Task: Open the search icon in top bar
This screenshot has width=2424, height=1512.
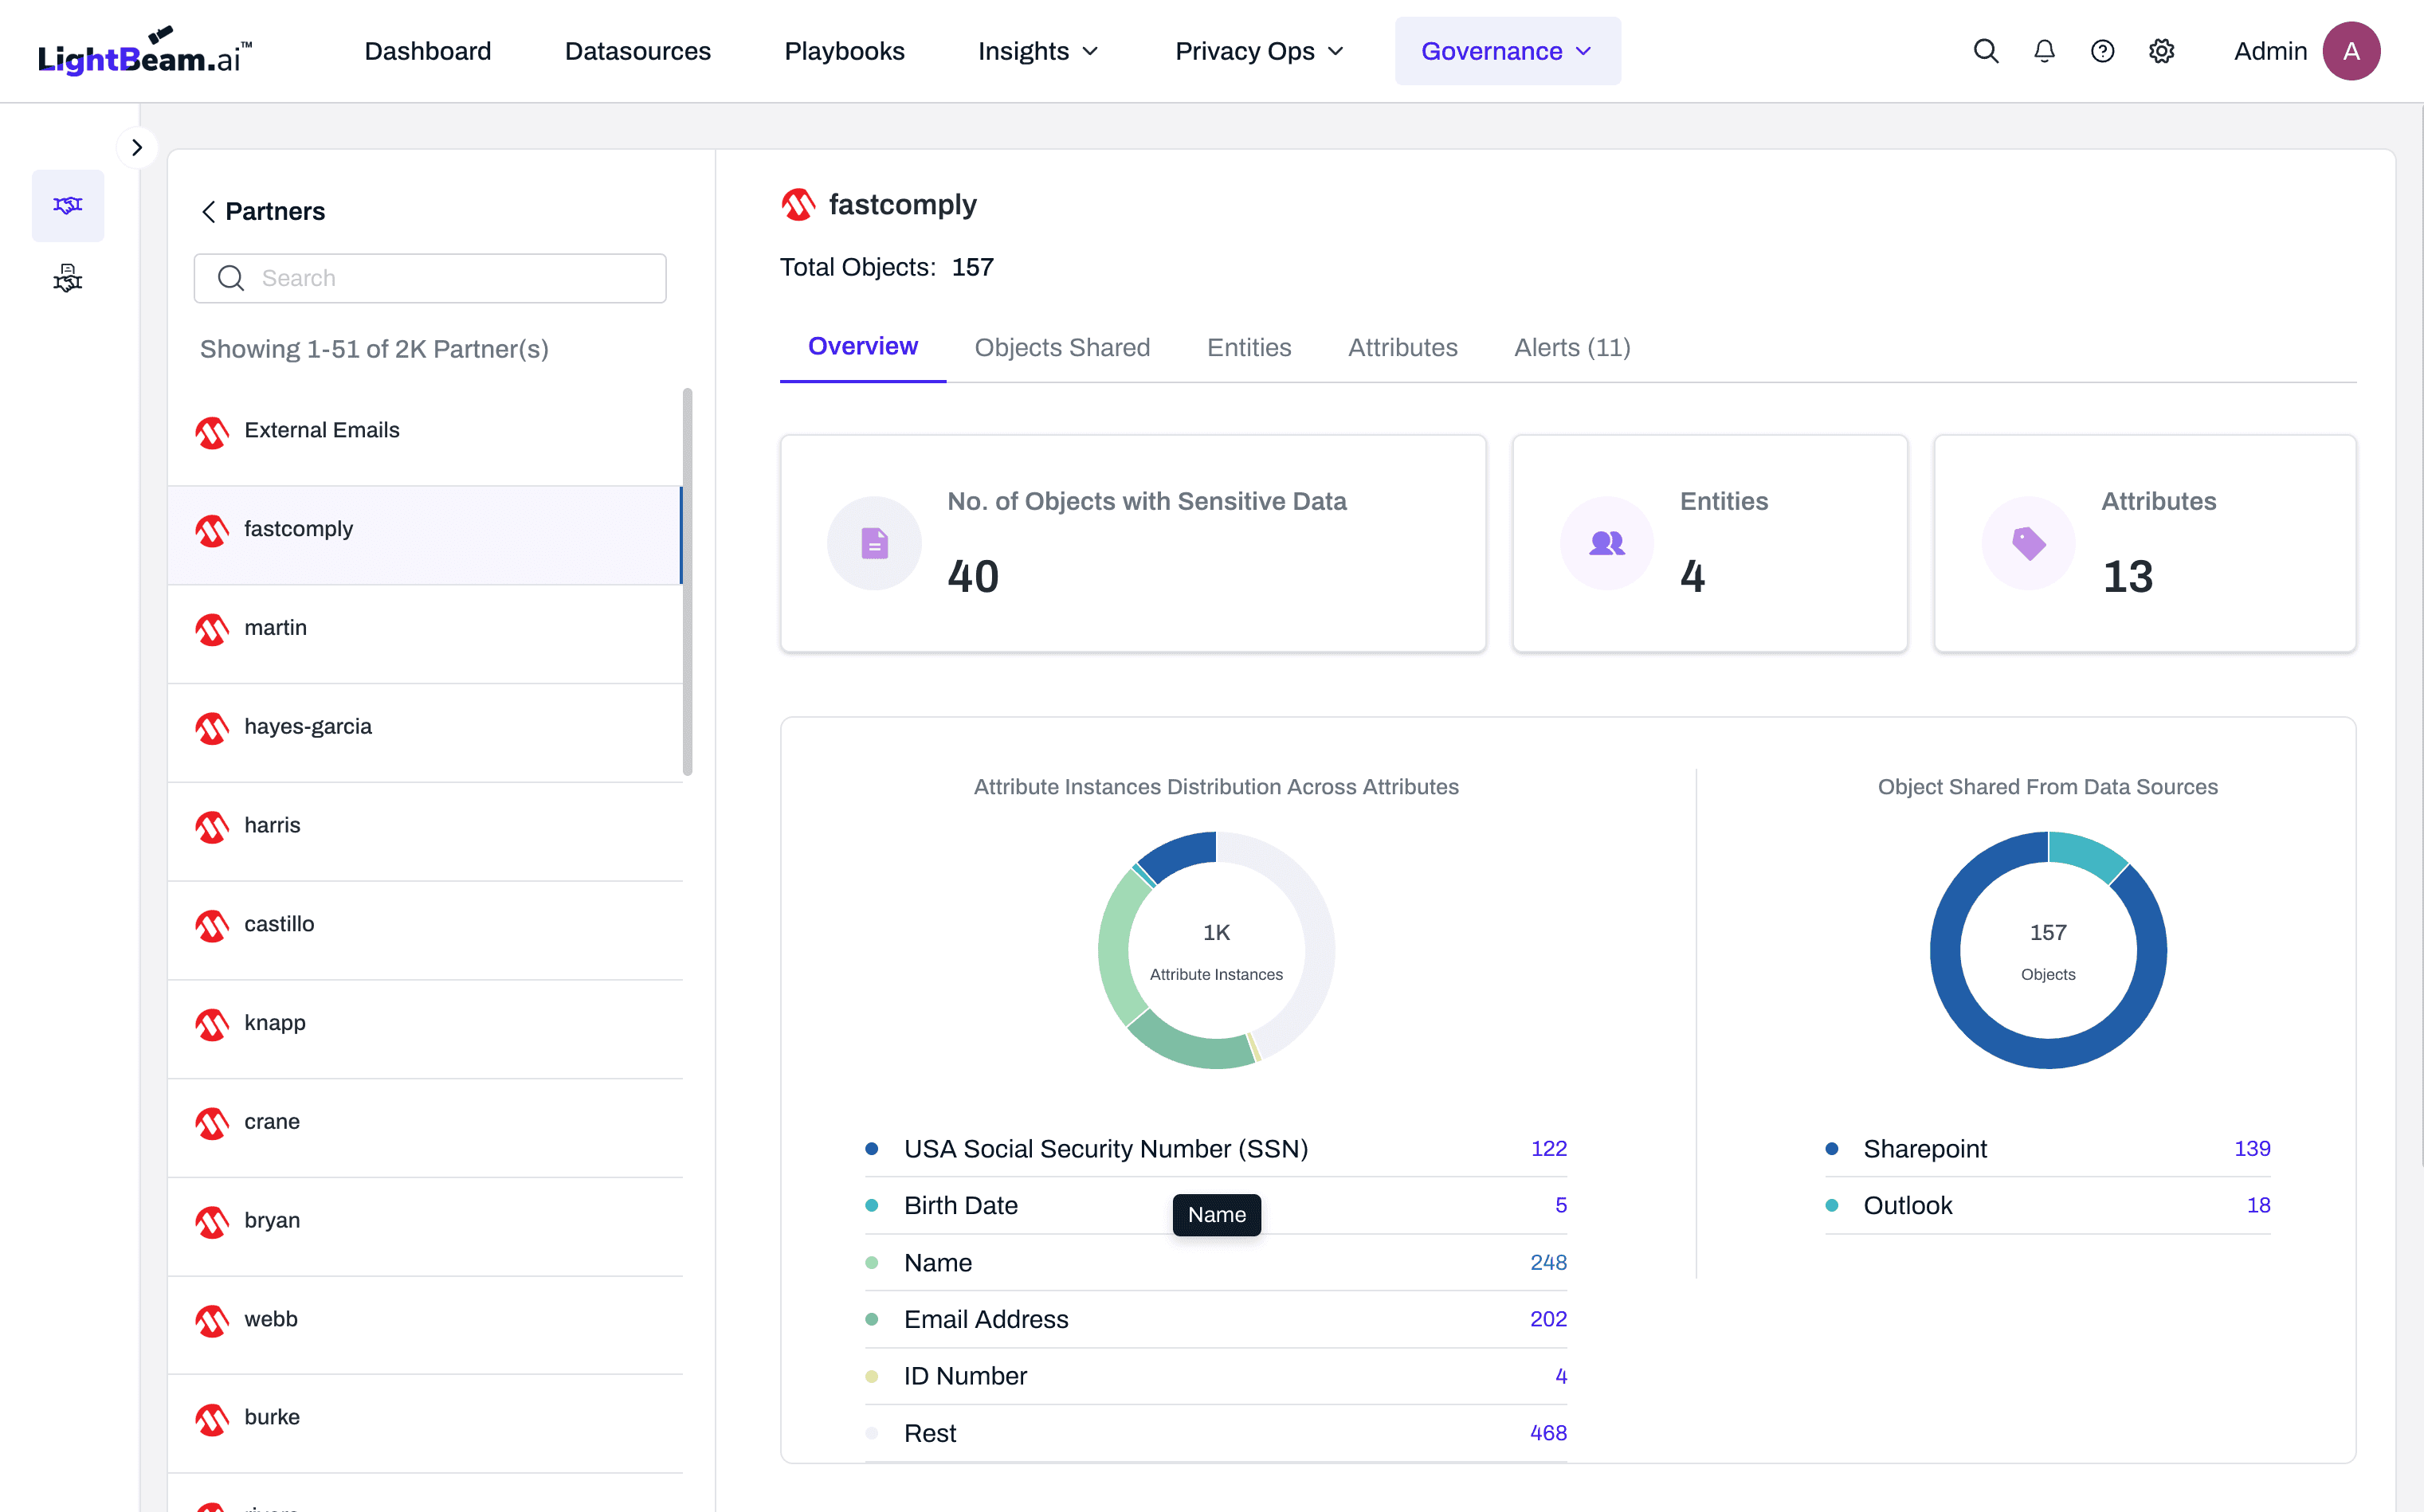Action: click(x=1986, y=51)
